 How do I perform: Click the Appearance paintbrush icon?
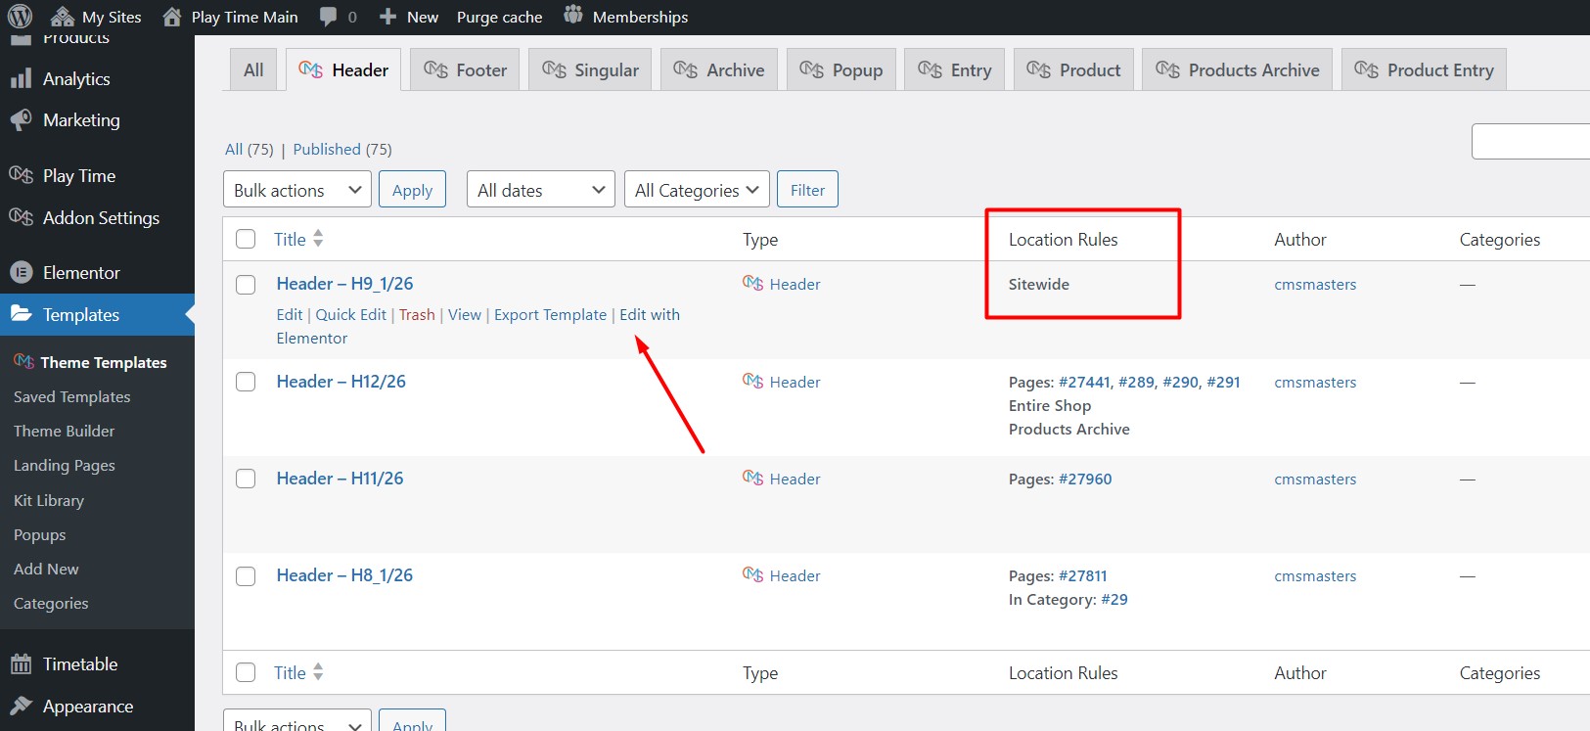pos(21,706)
